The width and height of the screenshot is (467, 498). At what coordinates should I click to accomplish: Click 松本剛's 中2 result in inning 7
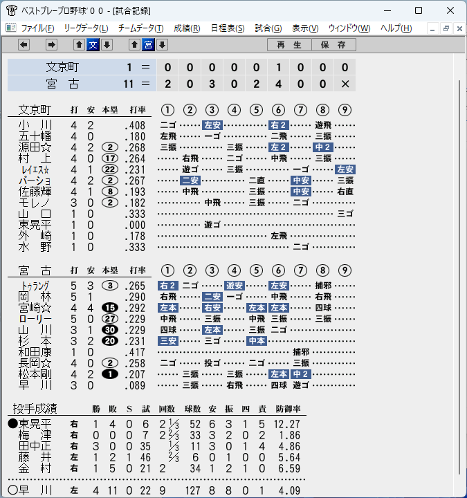pyautogui.click(x=301, y=374)
